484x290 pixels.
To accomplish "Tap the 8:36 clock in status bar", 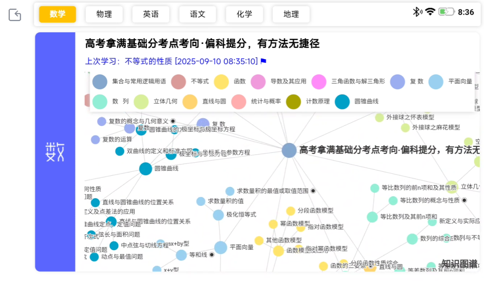I will pyautogui.click(x=466, y=12).
